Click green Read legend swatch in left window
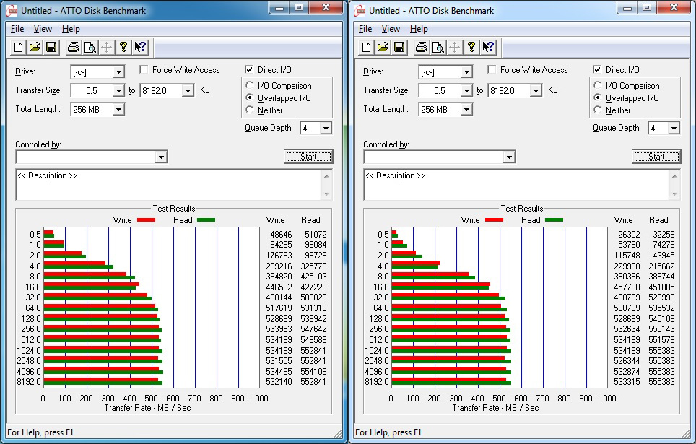 (x=206, y=219)
